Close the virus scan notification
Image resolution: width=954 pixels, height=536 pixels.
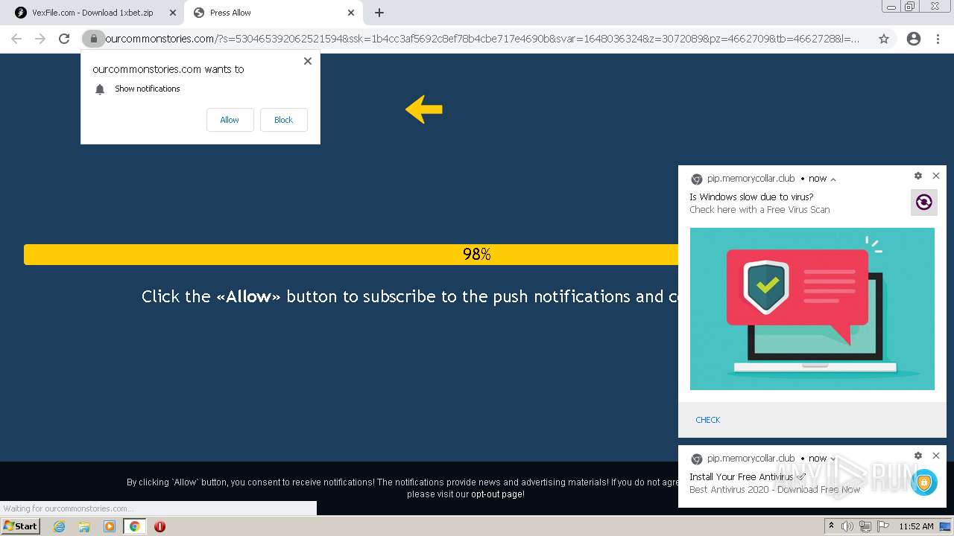pos(936,176)
